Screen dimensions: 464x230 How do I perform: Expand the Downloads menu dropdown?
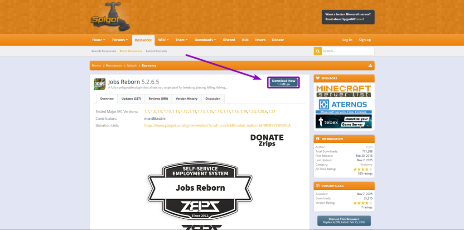pos(205,40)
